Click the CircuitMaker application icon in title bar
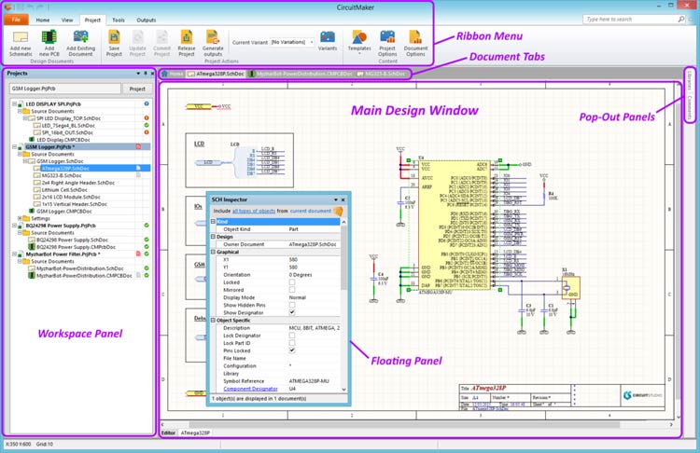700x453 pixels. point(8,7)
